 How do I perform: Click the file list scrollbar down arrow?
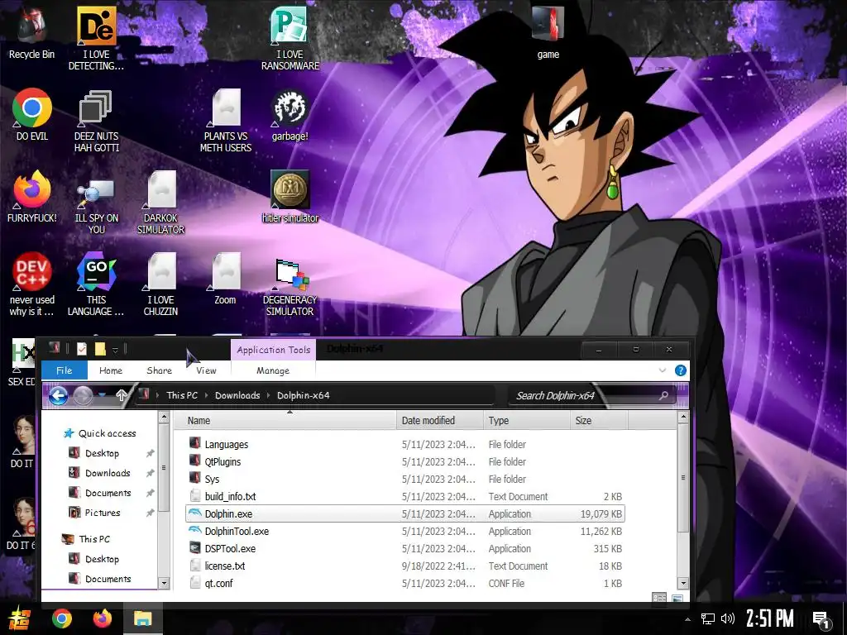[683, 583]
